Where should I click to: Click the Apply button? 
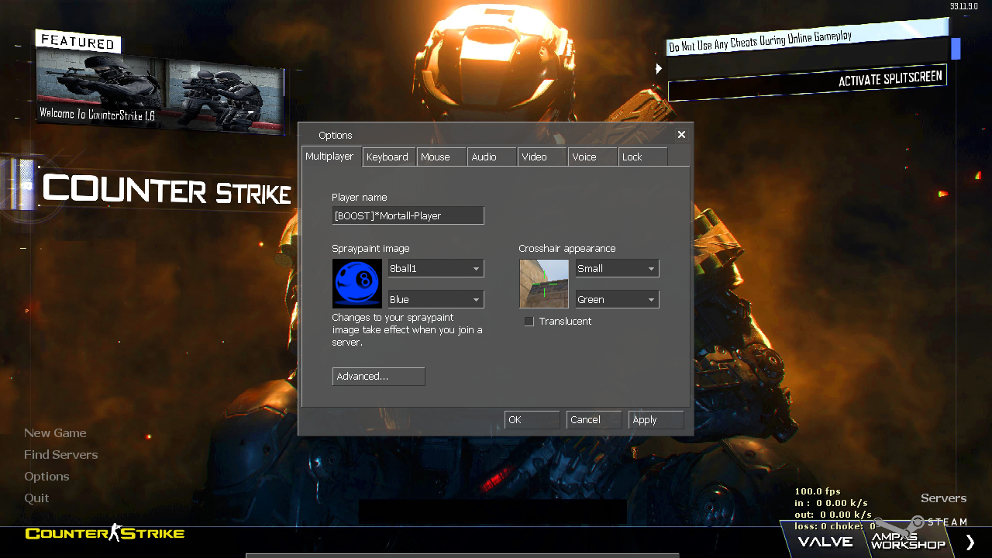pyautogui.click(x=656, y=420)
